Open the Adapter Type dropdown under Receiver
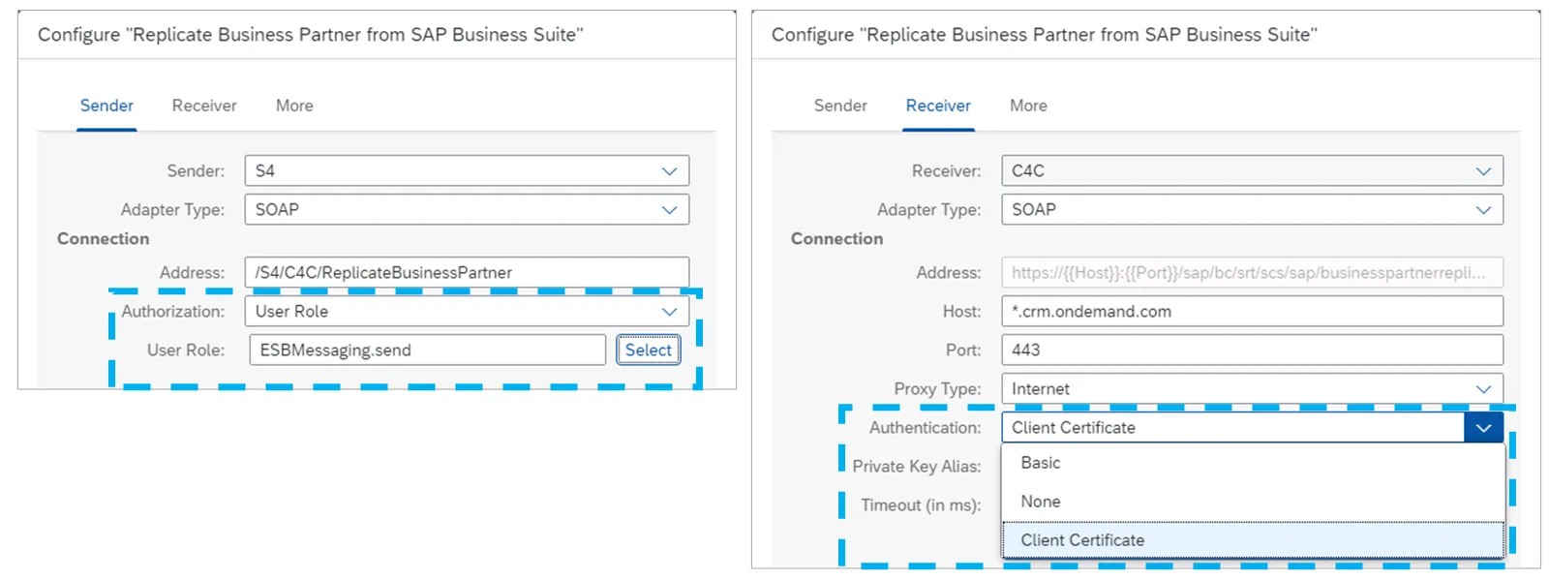 [x=1251, y=209]
